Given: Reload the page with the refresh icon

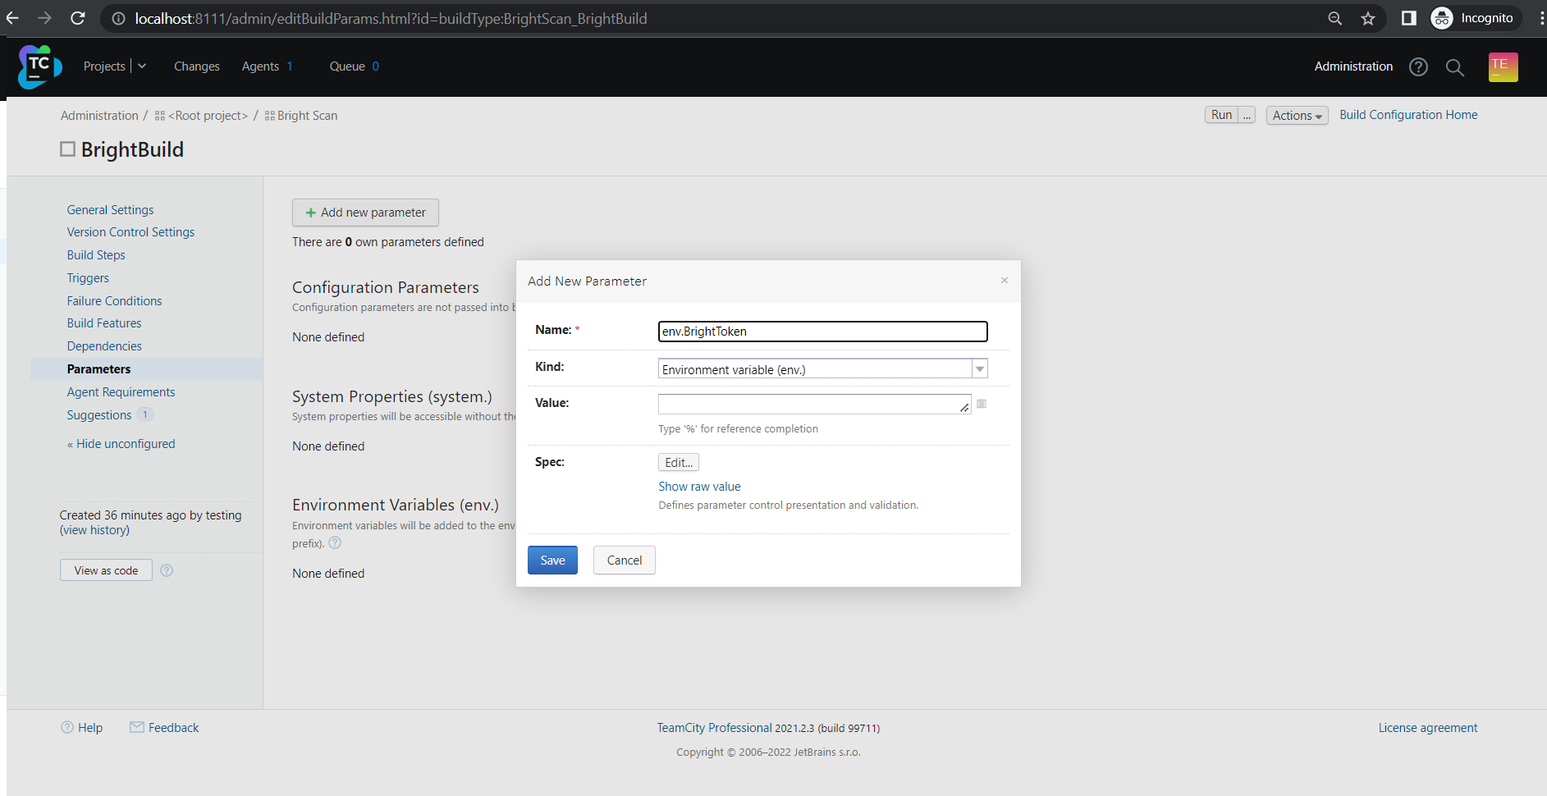Looking at the screenshot, I should [78, 18].
